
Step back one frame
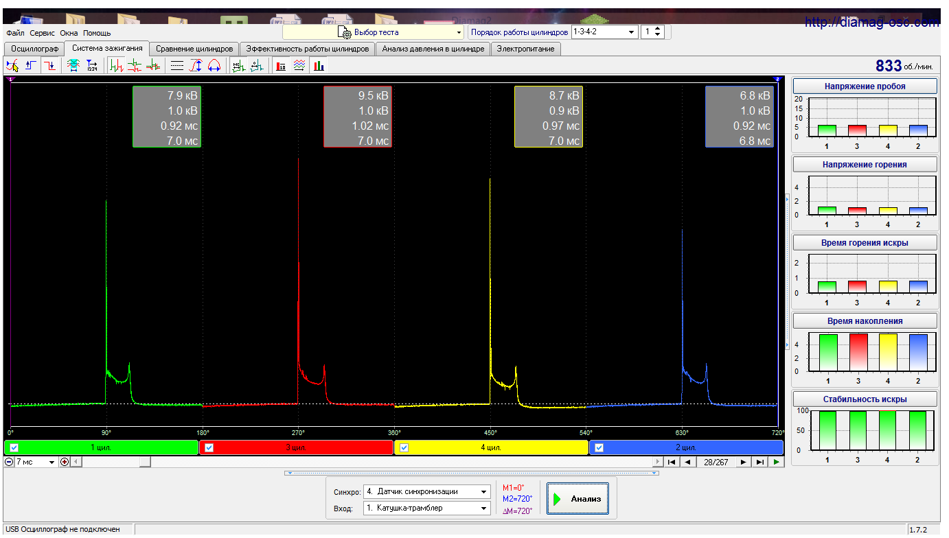click(688, 463)
